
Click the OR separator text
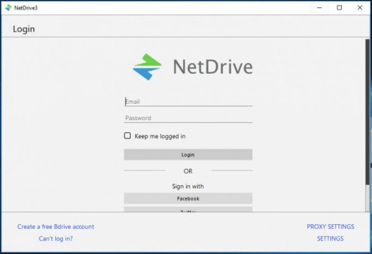188,171
